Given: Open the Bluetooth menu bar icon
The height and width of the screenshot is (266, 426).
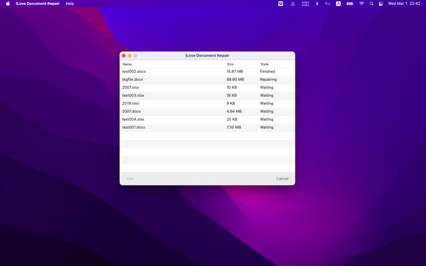Looking at the screenshot, I should pyautogui.click(x=317, y=4).
